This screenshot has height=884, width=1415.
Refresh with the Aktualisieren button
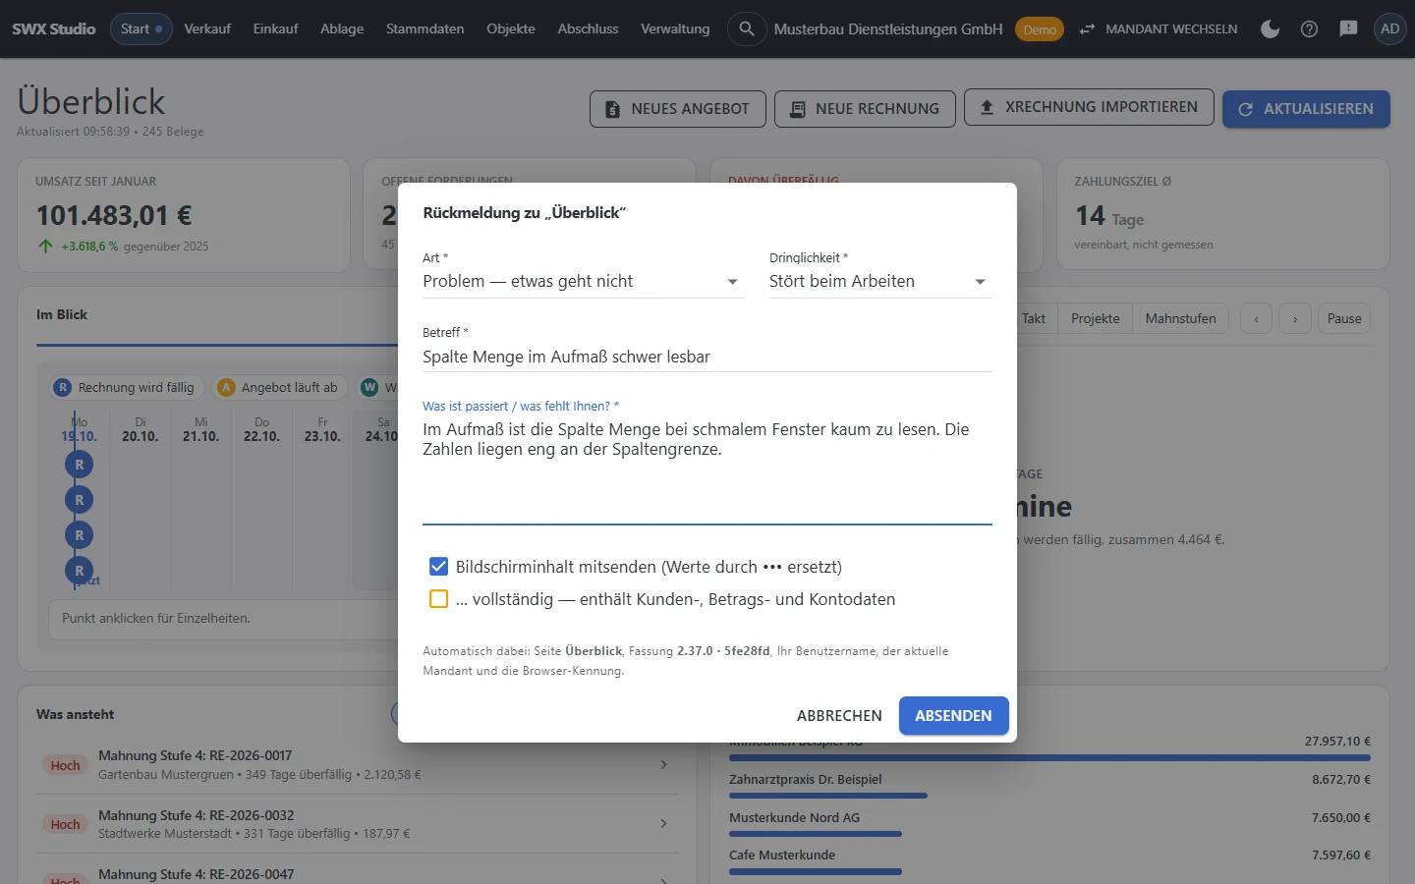point(1306,108)
